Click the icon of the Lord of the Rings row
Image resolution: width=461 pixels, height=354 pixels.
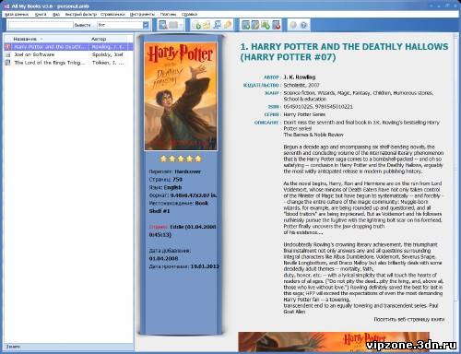pos(8,63)
